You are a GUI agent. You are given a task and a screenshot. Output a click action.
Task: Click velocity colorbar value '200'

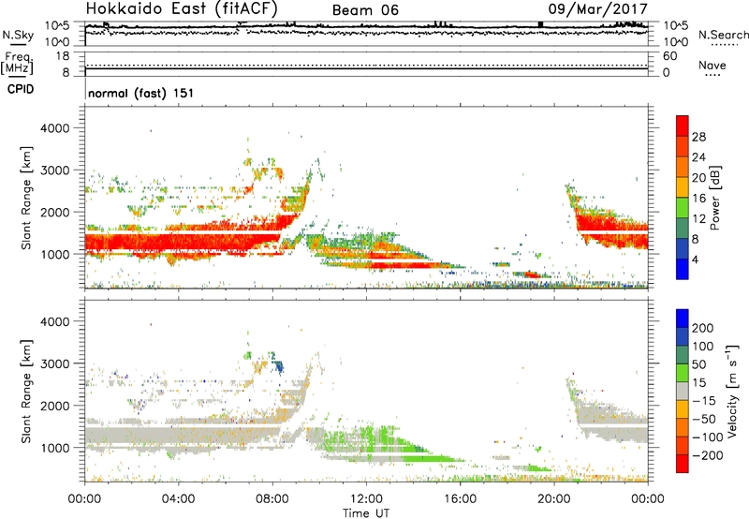[x=703, y=328]
